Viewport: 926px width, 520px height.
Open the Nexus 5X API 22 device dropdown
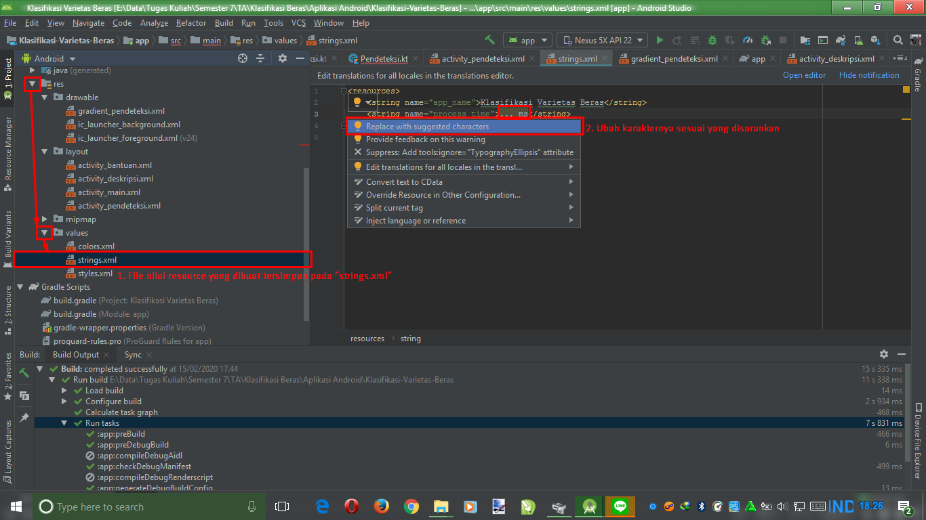602,40
